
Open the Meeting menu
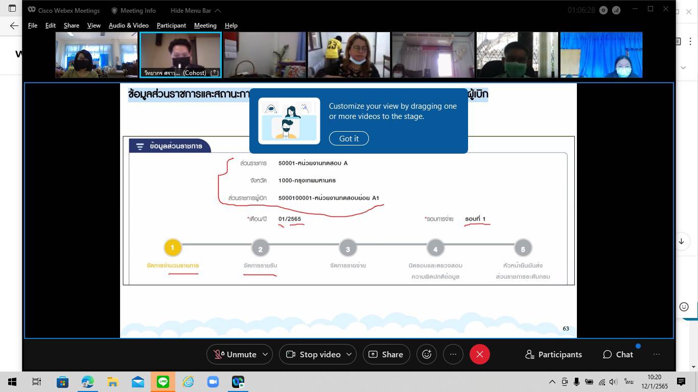205,26
